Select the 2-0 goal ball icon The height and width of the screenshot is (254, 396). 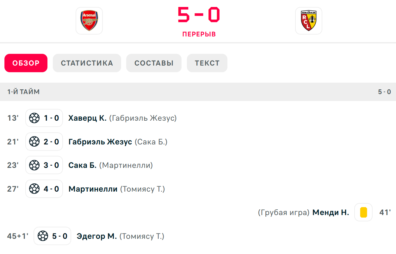pos(34,142)
